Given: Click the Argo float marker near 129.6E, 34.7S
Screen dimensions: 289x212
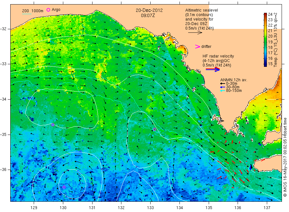Looking at the screenshot, I should coord(53,125).
